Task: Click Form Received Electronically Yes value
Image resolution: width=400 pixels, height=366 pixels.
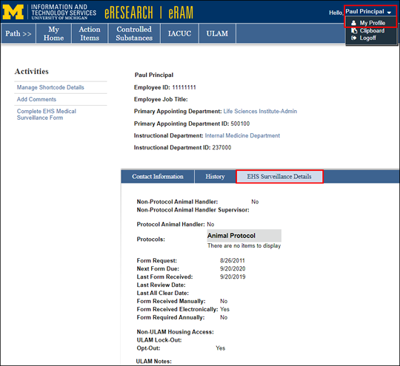Action: [224, 309]
